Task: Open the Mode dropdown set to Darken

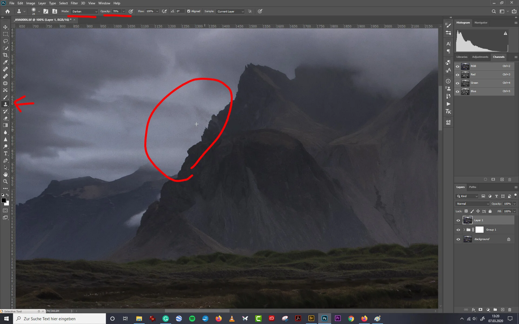Action: coord(84,11)
